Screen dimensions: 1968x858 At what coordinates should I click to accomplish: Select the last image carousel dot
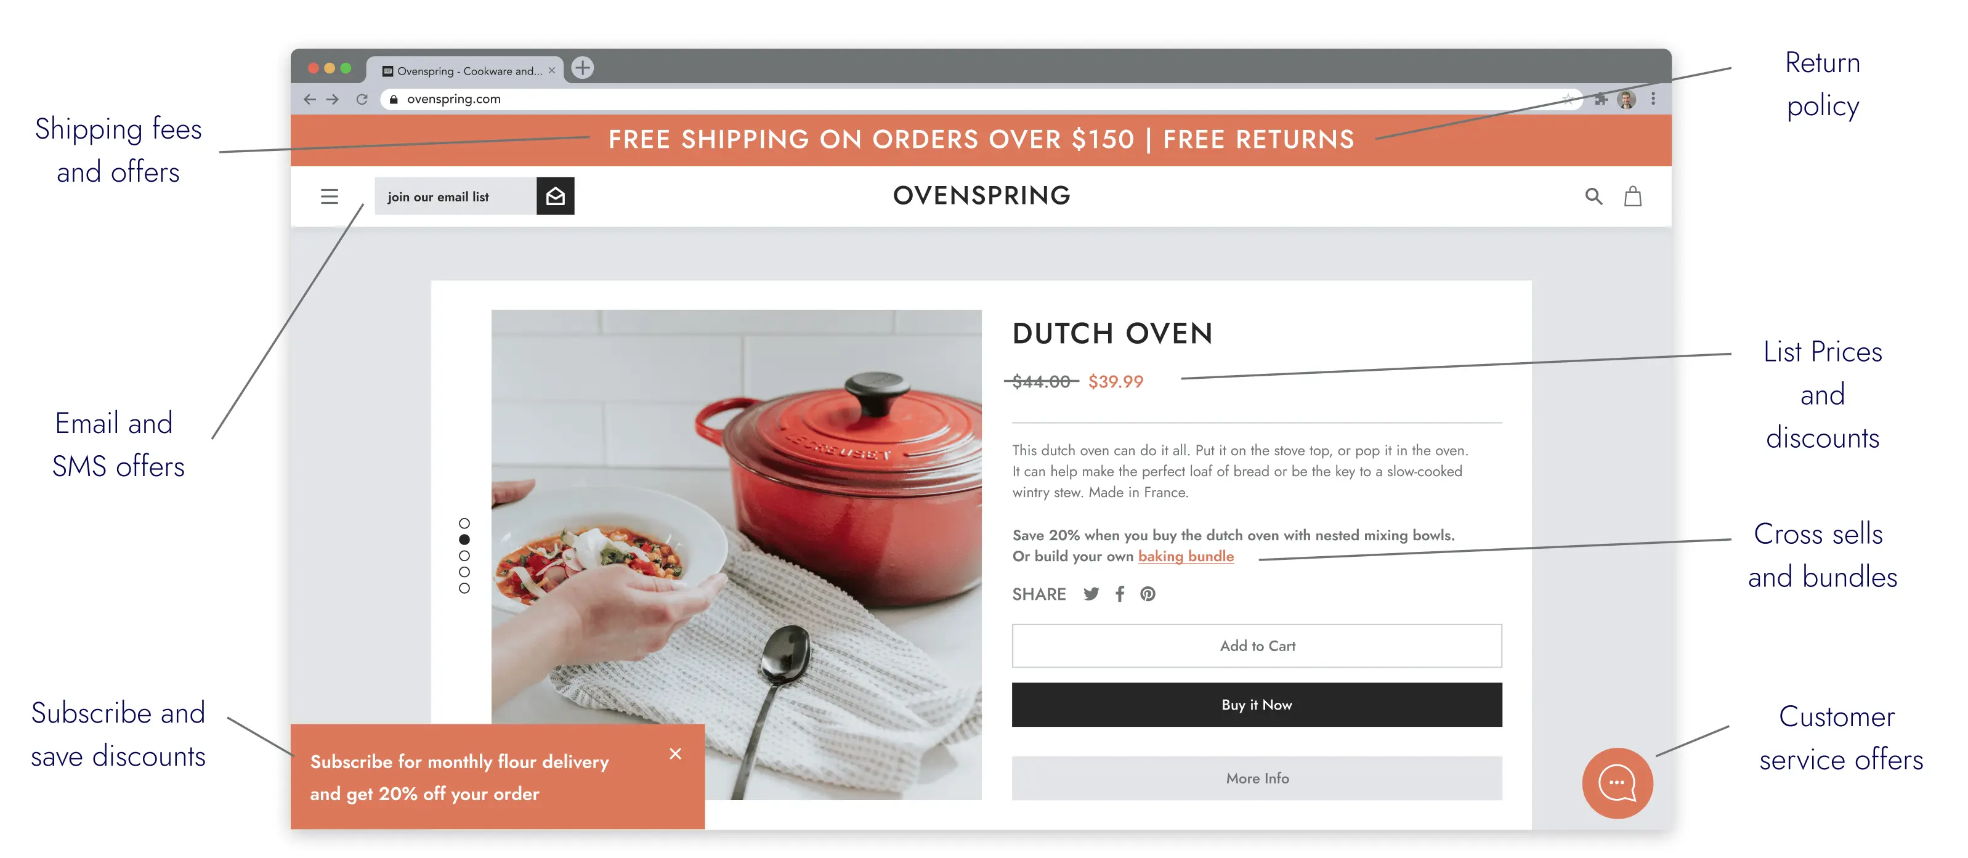[464, 588]
